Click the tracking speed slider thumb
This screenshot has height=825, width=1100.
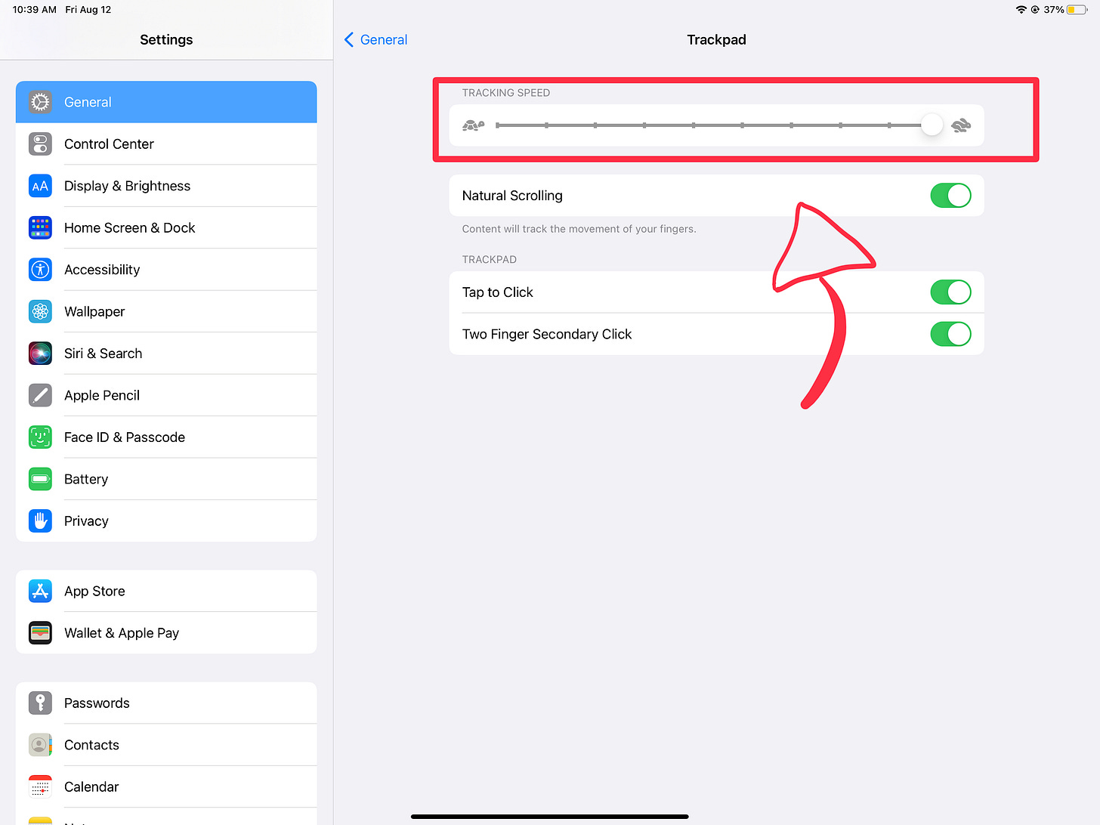tap(932, 125)
